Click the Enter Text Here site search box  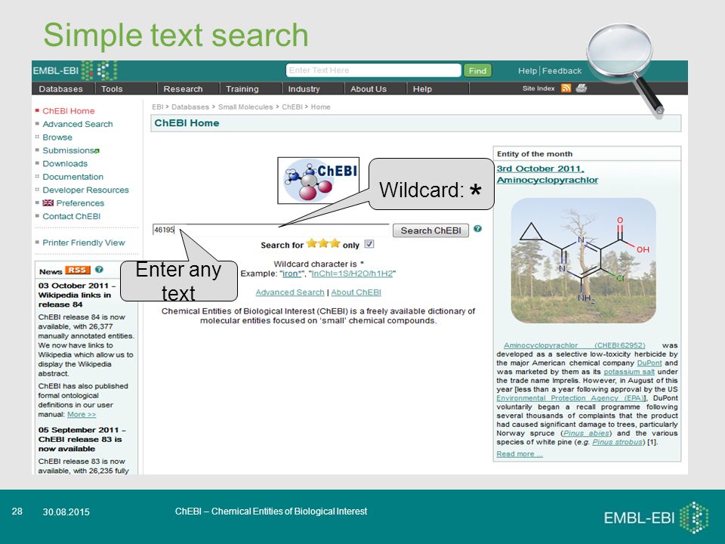(374, 70)
